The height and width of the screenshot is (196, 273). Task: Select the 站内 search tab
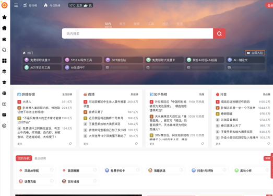(108, 24)
